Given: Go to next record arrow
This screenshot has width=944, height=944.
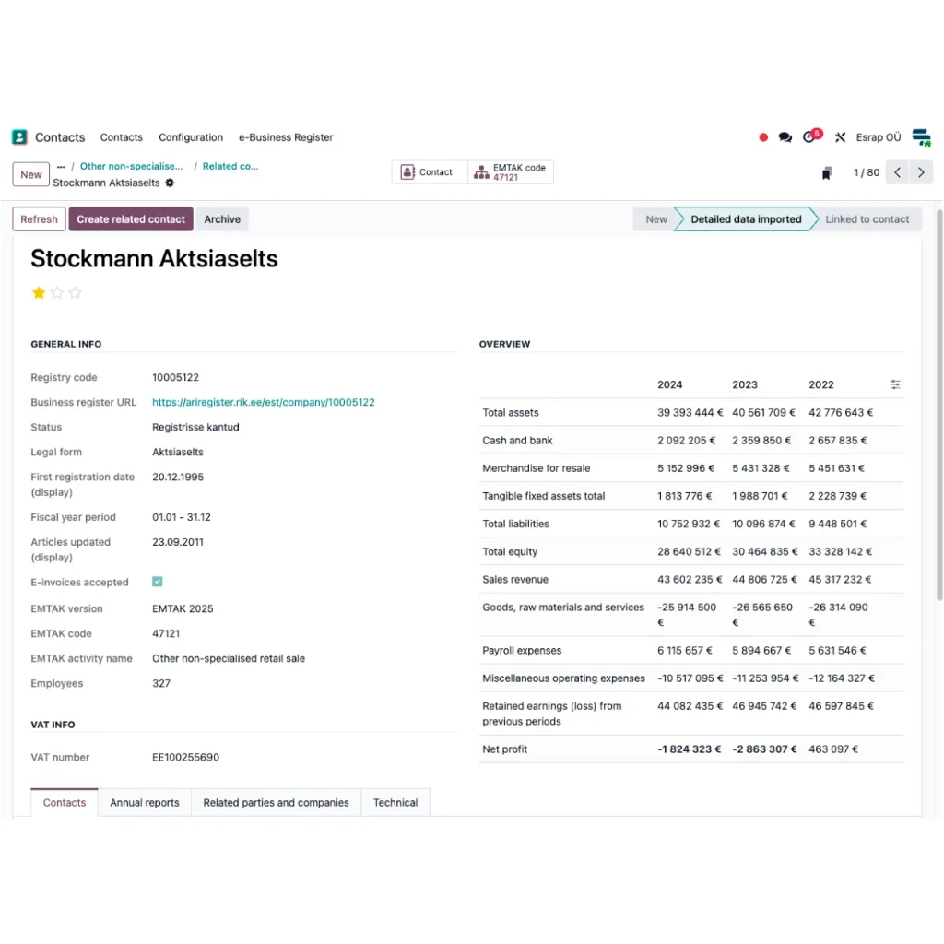Looking at the screenshot, I should pos(921,172).
